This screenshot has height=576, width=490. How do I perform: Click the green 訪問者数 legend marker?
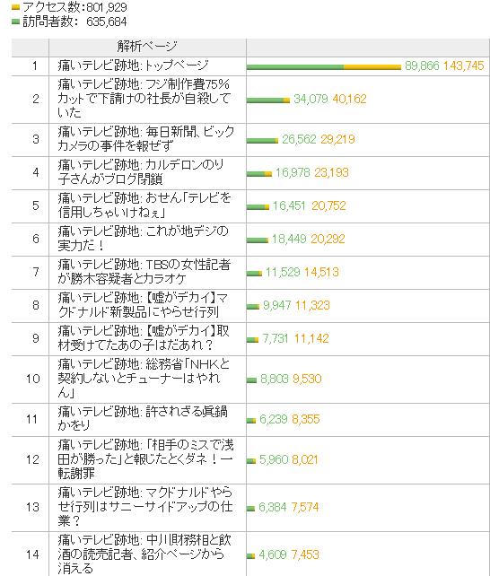pyautogui.click(x=15, y=22)
